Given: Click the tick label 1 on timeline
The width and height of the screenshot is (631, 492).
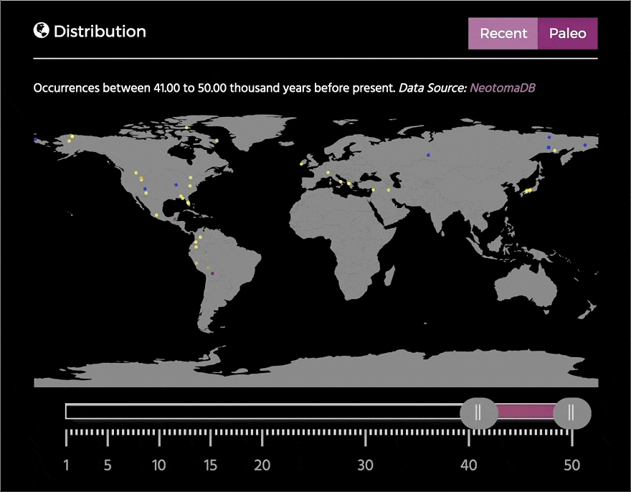Looking at the screenshot, I should 66,465.
